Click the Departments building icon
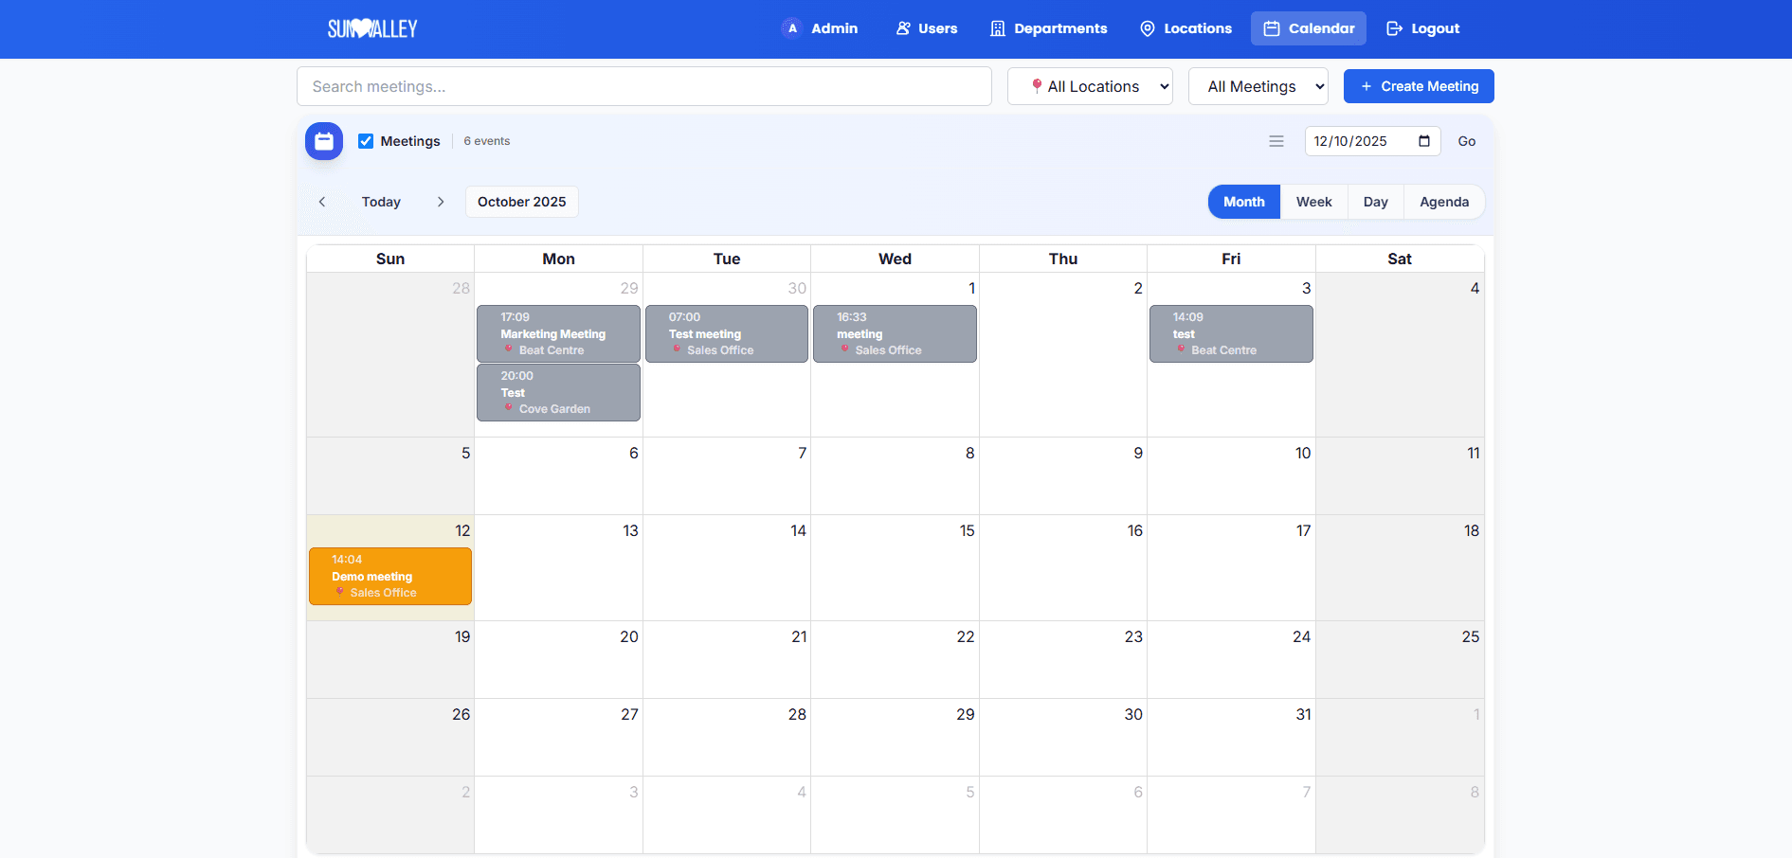This screenshot has width=1792, height=858. [998, 28]
